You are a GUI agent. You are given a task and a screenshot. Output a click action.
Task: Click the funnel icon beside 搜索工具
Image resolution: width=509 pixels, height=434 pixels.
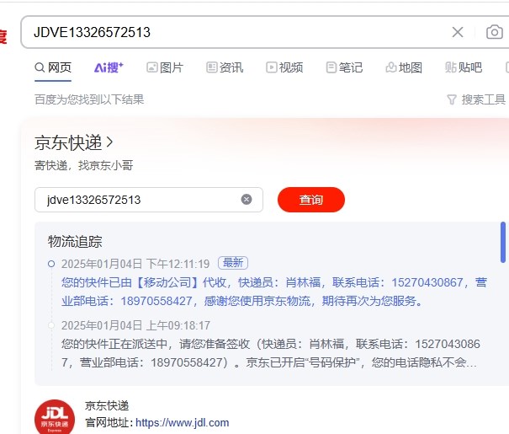pyautogui.click(x=452, y=99)
